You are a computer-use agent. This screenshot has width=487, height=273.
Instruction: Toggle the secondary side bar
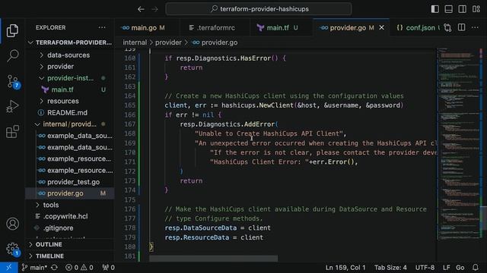(462, 9)
